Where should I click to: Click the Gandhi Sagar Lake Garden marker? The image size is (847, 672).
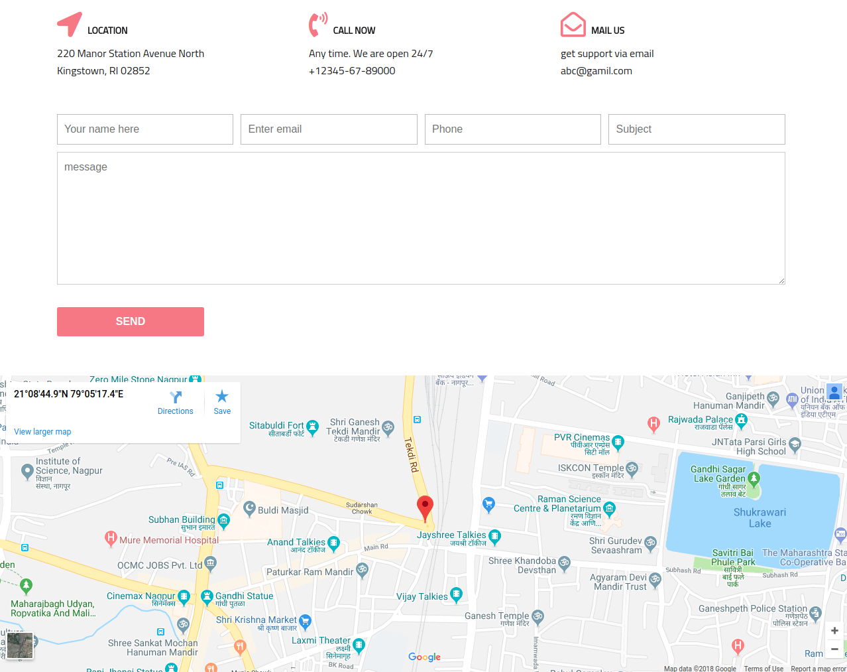coord(754,478)
